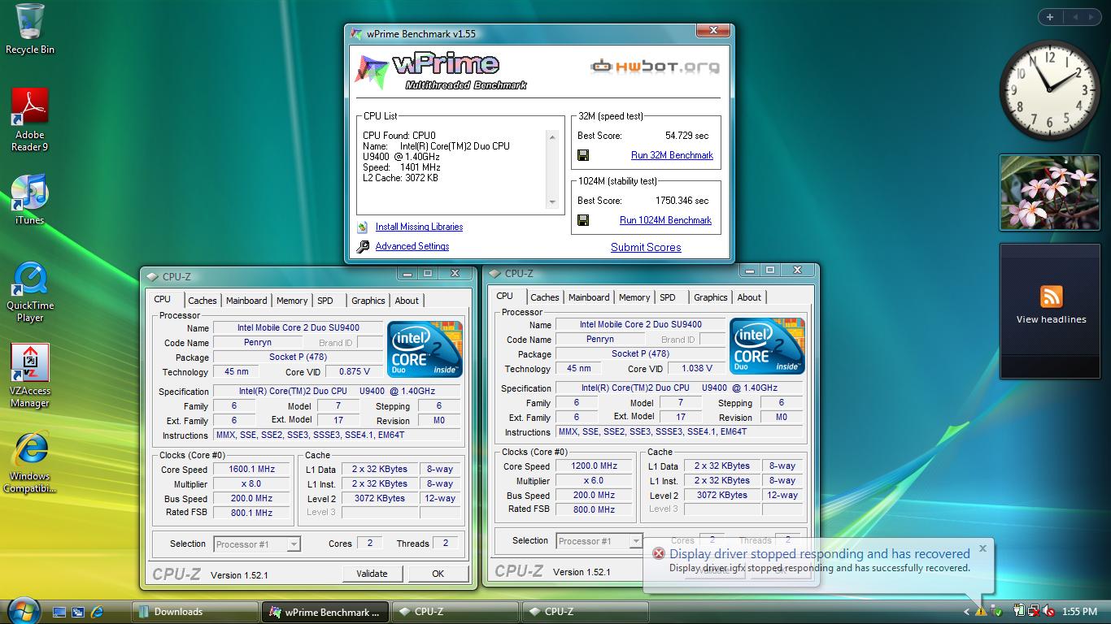Launch Internet Explorer from Quick Launch

tap(97, 612)
